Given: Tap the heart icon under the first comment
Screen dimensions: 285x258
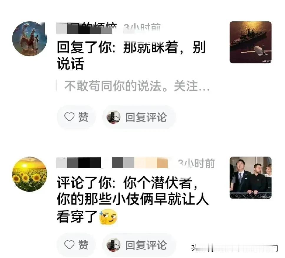Looking at the screenshot, I should (x=69, y=117).
